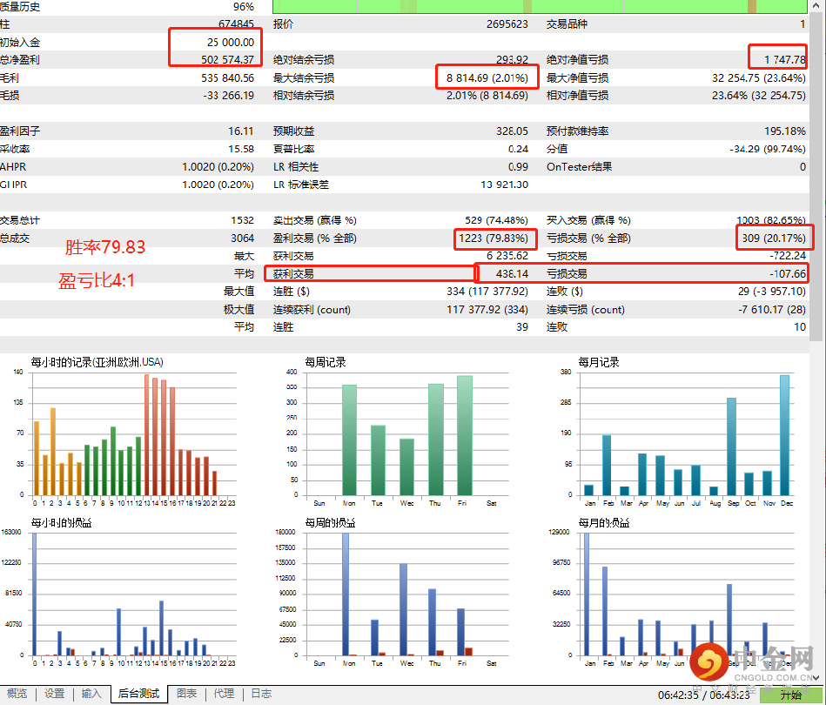Screen dimensions: 826x705
Task: Click the 每周记录 chart title
Action: pos(326,363)
